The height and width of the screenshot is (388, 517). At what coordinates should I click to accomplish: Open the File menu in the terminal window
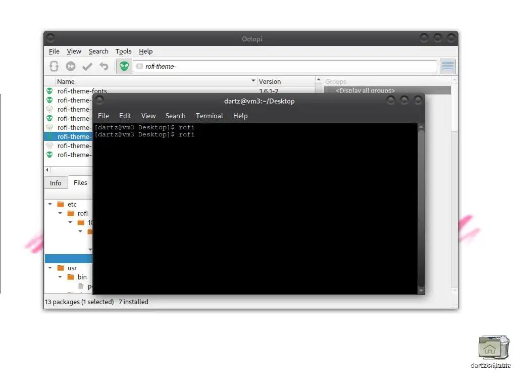tap(103, 116)
